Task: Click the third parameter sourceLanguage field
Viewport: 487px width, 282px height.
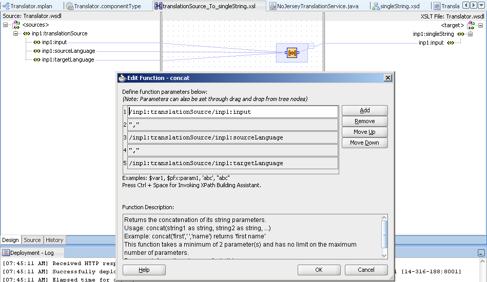Action: (232, 137)
